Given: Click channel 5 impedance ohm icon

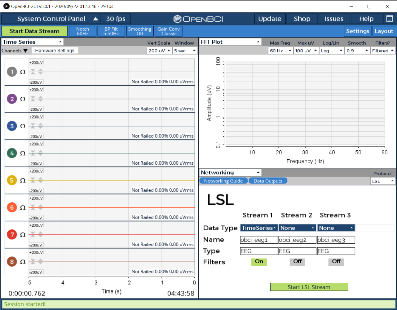Looking at the screenshot, I should (23, 180).
